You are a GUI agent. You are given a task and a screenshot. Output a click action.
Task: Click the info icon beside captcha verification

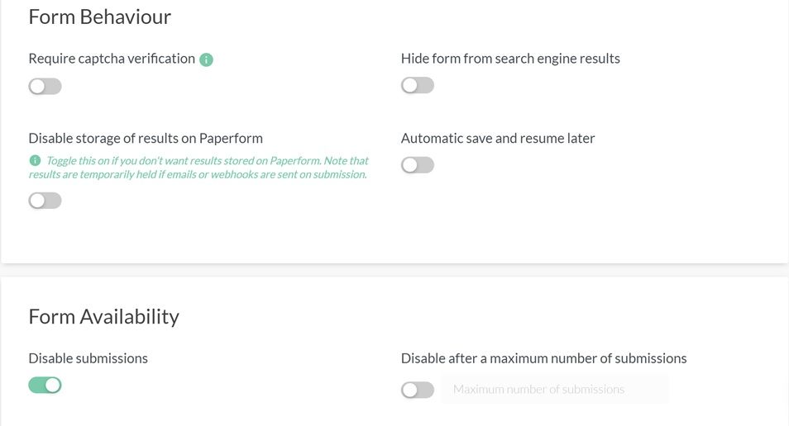(207, 59)
